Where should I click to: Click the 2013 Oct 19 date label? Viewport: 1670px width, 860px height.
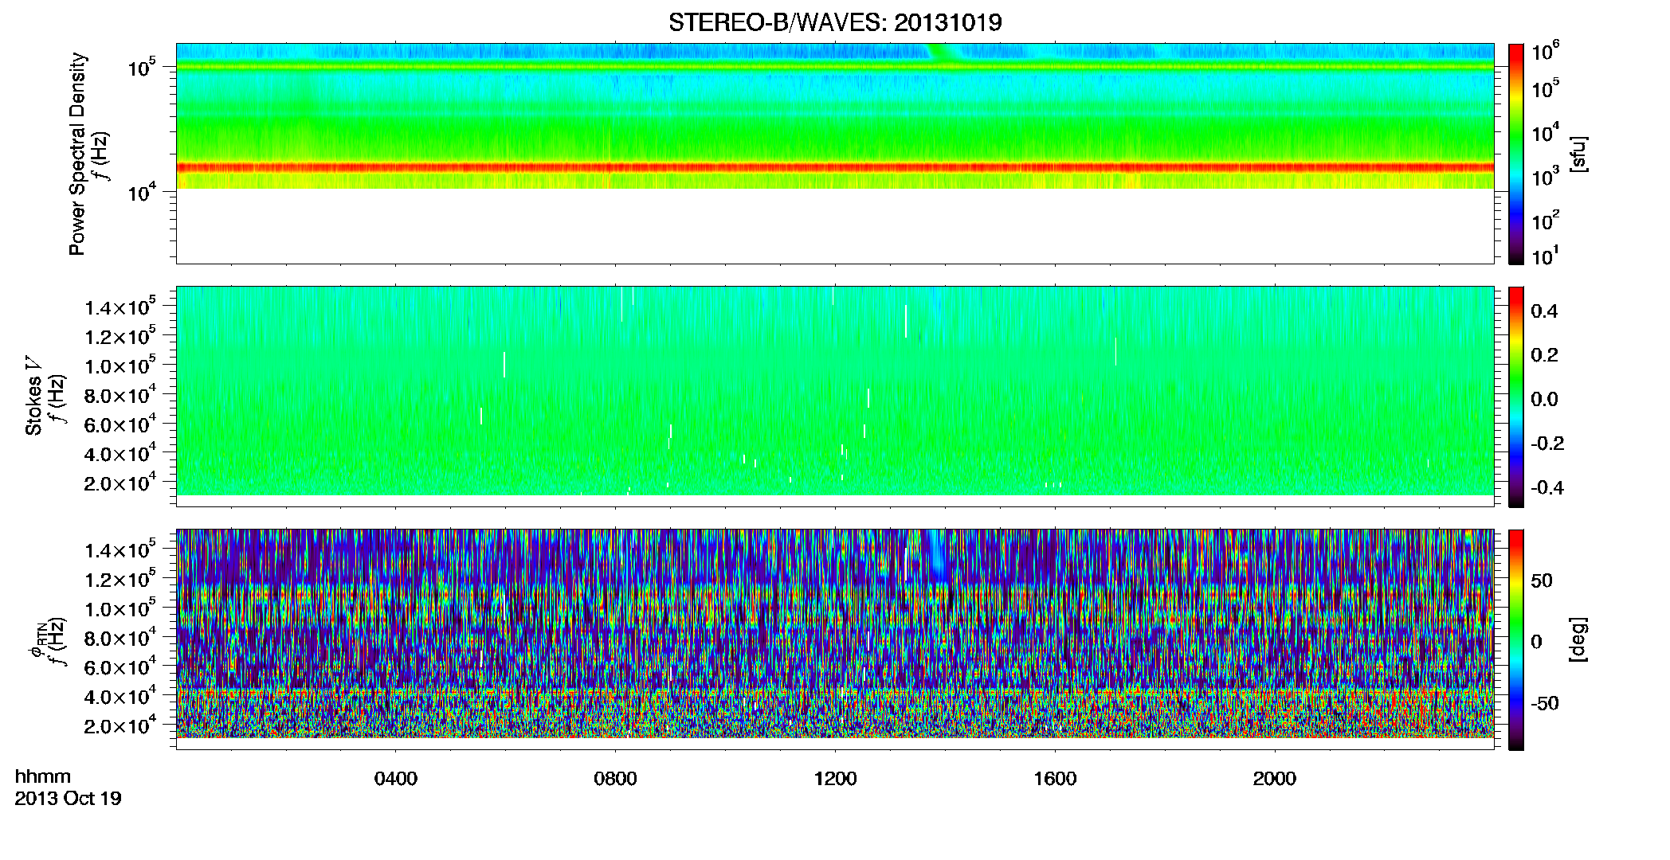click(x=69, y=799)
